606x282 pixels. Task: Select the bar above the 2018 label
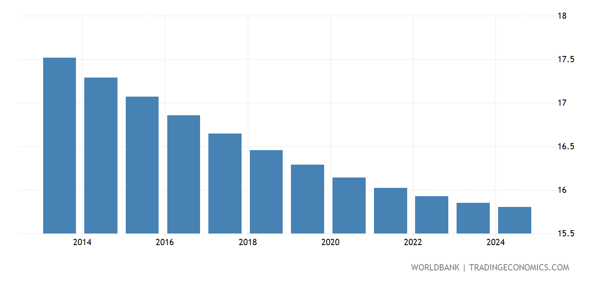(266, 191)
